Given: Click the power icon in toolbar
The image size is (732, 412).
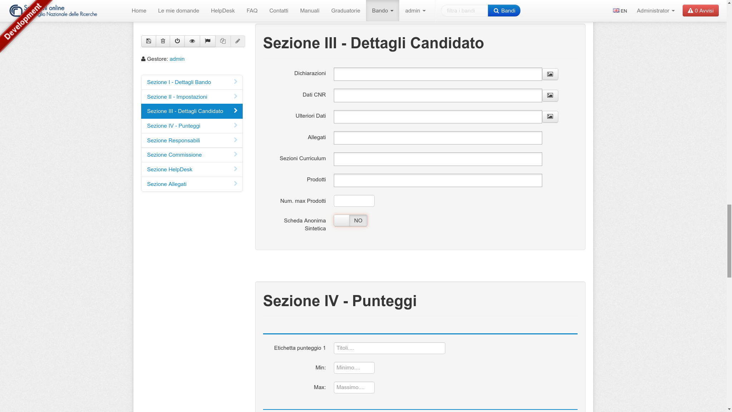Looking at the screenshot, I should click(x=177, y=41).
